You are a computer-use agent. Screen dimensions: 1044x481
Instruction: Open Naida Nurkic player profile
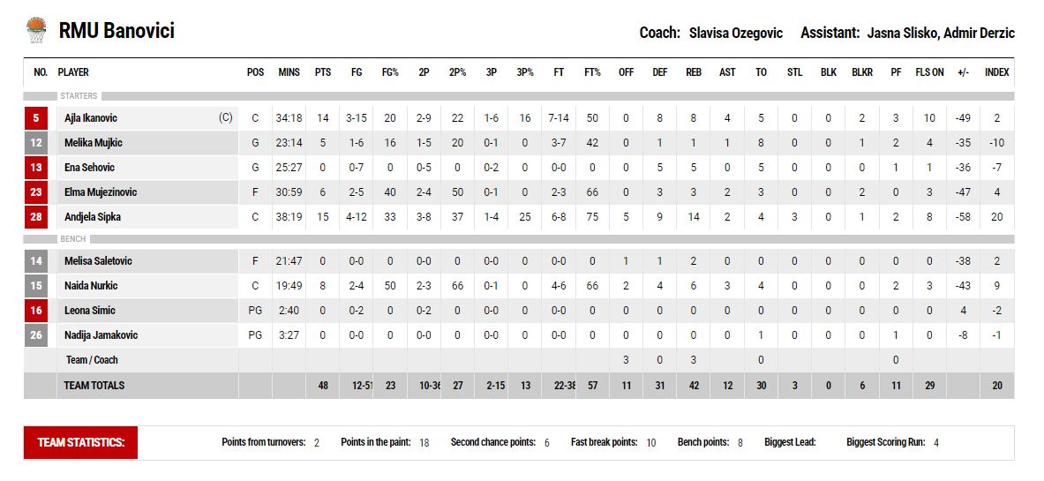[91, 286]
